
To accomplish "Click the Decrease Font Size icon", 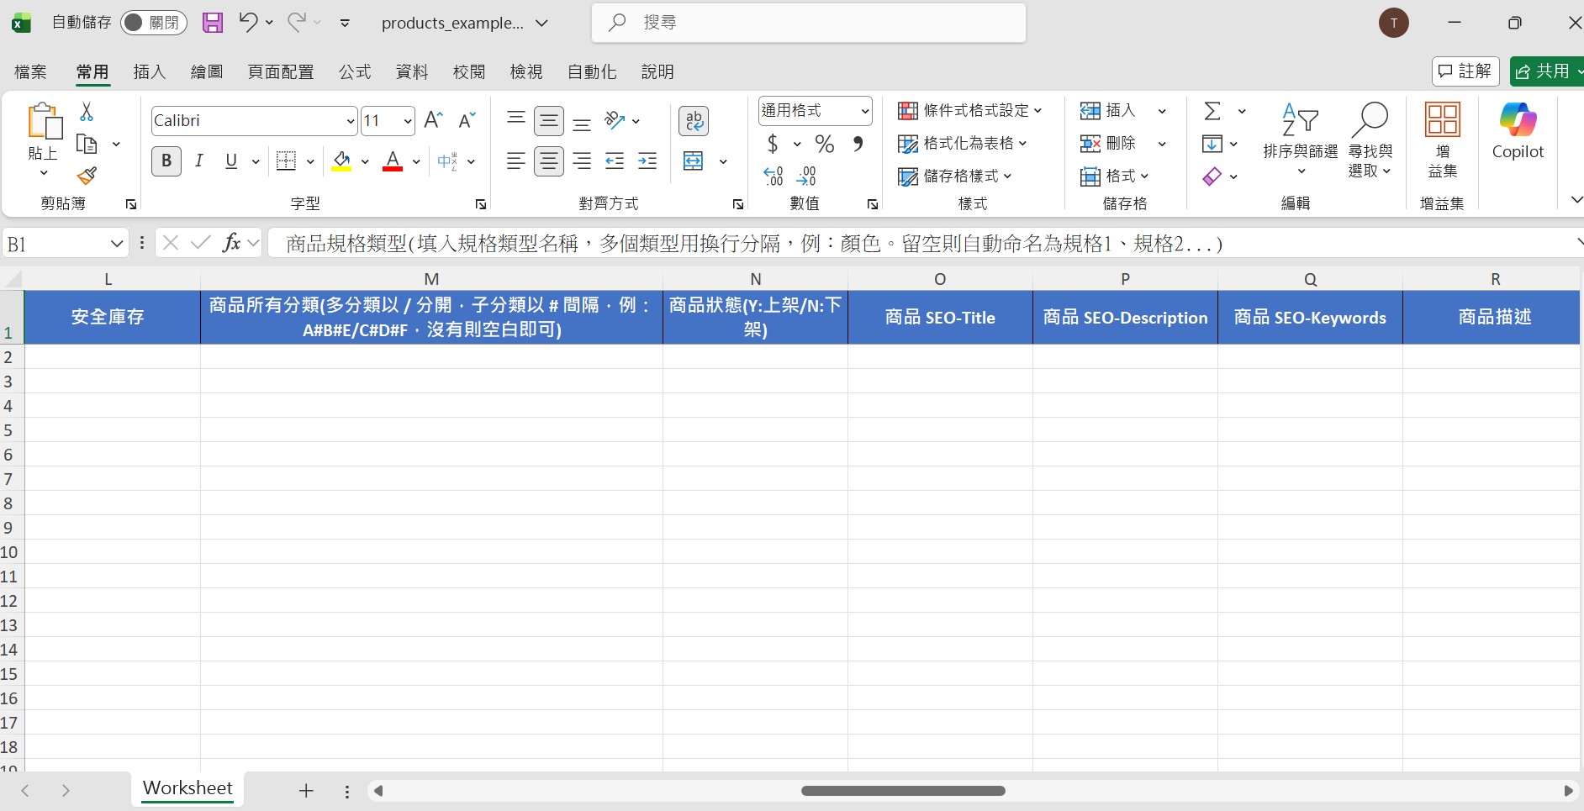I will click(x=467, y=120).
